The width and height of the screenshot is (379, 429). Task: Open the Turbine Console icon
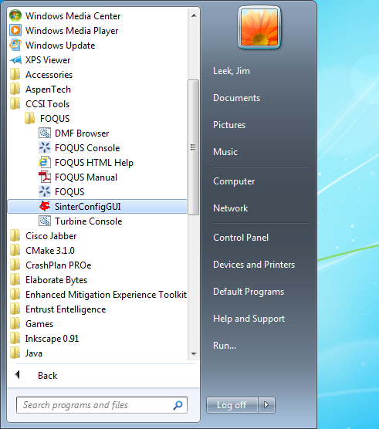[45, 221]
